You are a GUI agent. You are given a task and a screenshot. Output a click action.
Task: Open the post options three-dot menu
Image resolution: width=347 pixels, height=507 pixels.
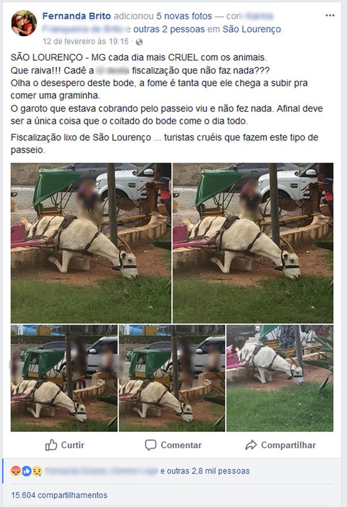330,16
